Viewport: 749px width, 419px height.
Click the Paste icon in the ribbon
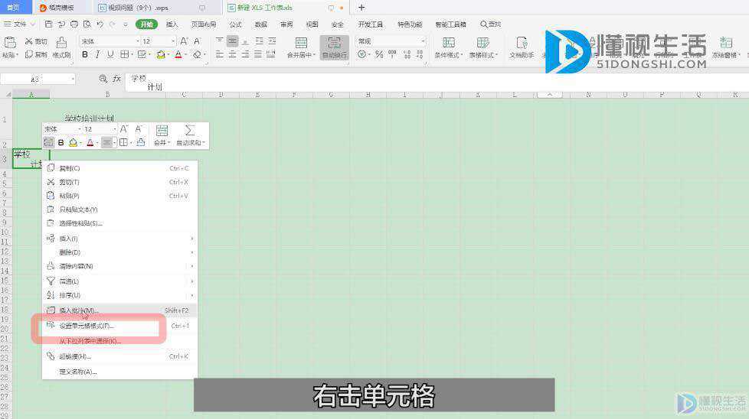(x=10, y=43)
